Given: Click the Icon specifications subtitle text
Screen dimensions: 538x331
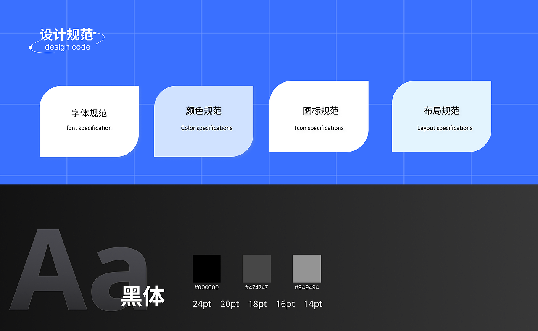Looking at the screenshot, I should click(319, 128).
